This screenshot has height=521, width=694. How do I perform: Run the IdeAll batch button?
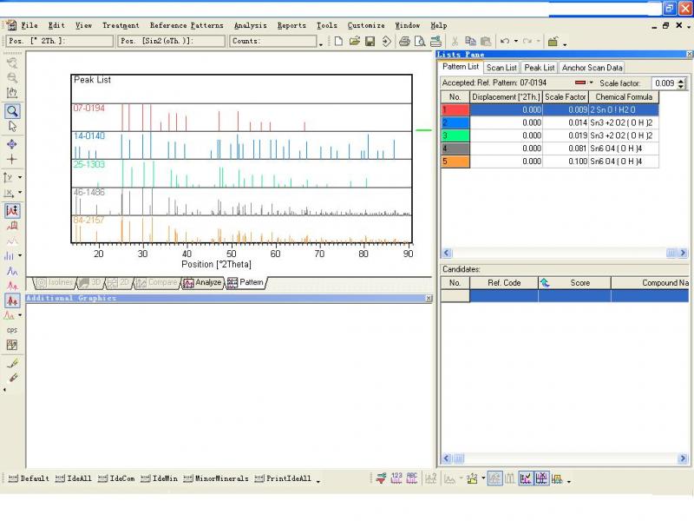72,478
